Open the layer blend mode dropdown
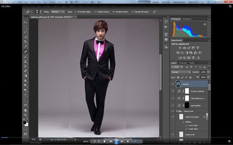 click(181, 72)
